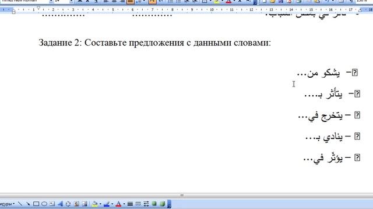Image resolution: width=373 pixels, height=209 pixels.
Task: Click the horizontal scrollbar split handle
Action: pos(182,195)
